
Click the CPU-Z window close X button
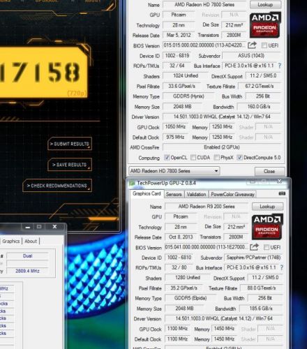(54, 227)
